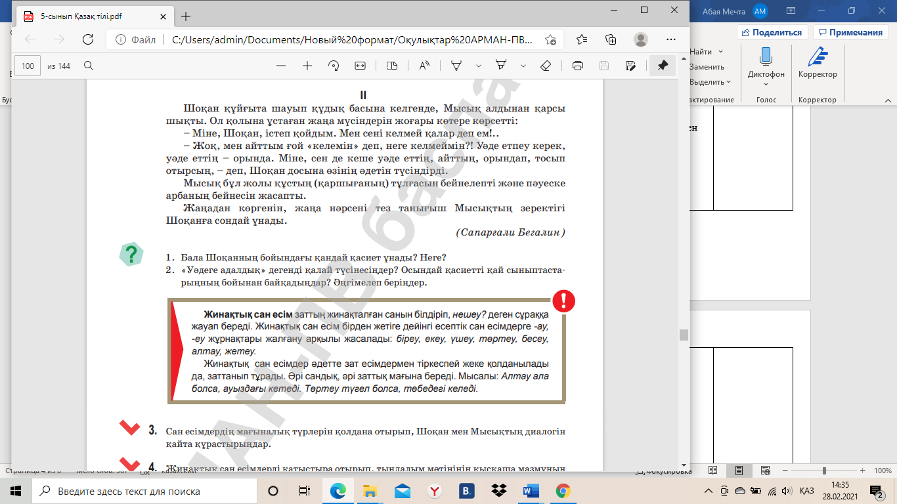The image size is (897, 504).
Task: Click the Windows taskbar search box
Action: pyautogui.click(x=144, y=491)
